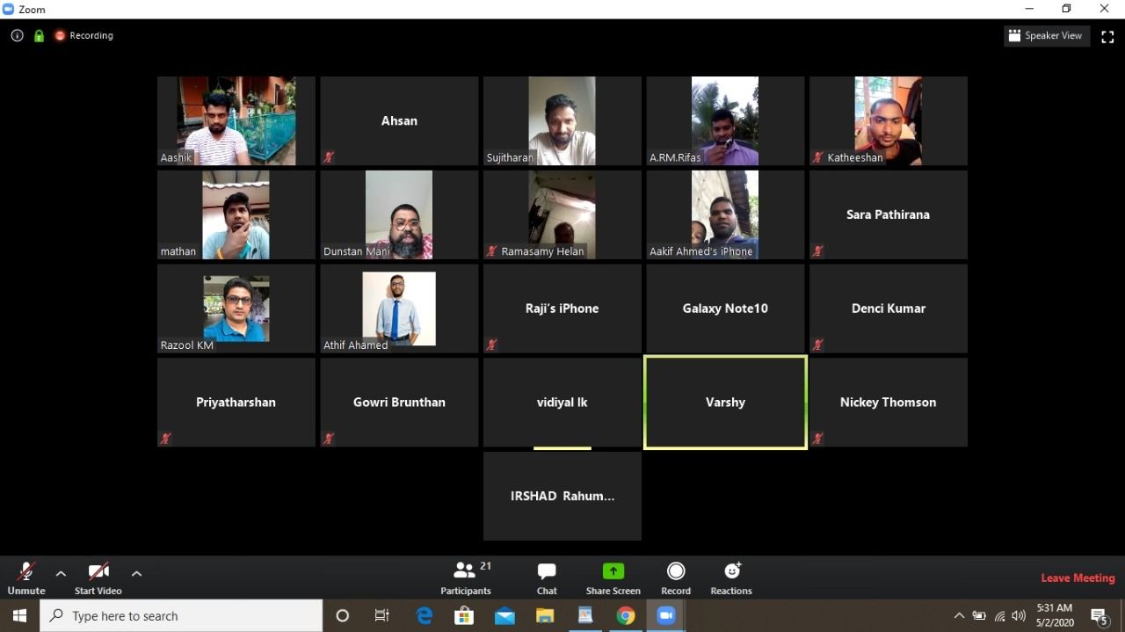The height and width of the screenshot is (632, 1125).
Task: Click Leave Meeting
Action: click(x=1078, y=578)
